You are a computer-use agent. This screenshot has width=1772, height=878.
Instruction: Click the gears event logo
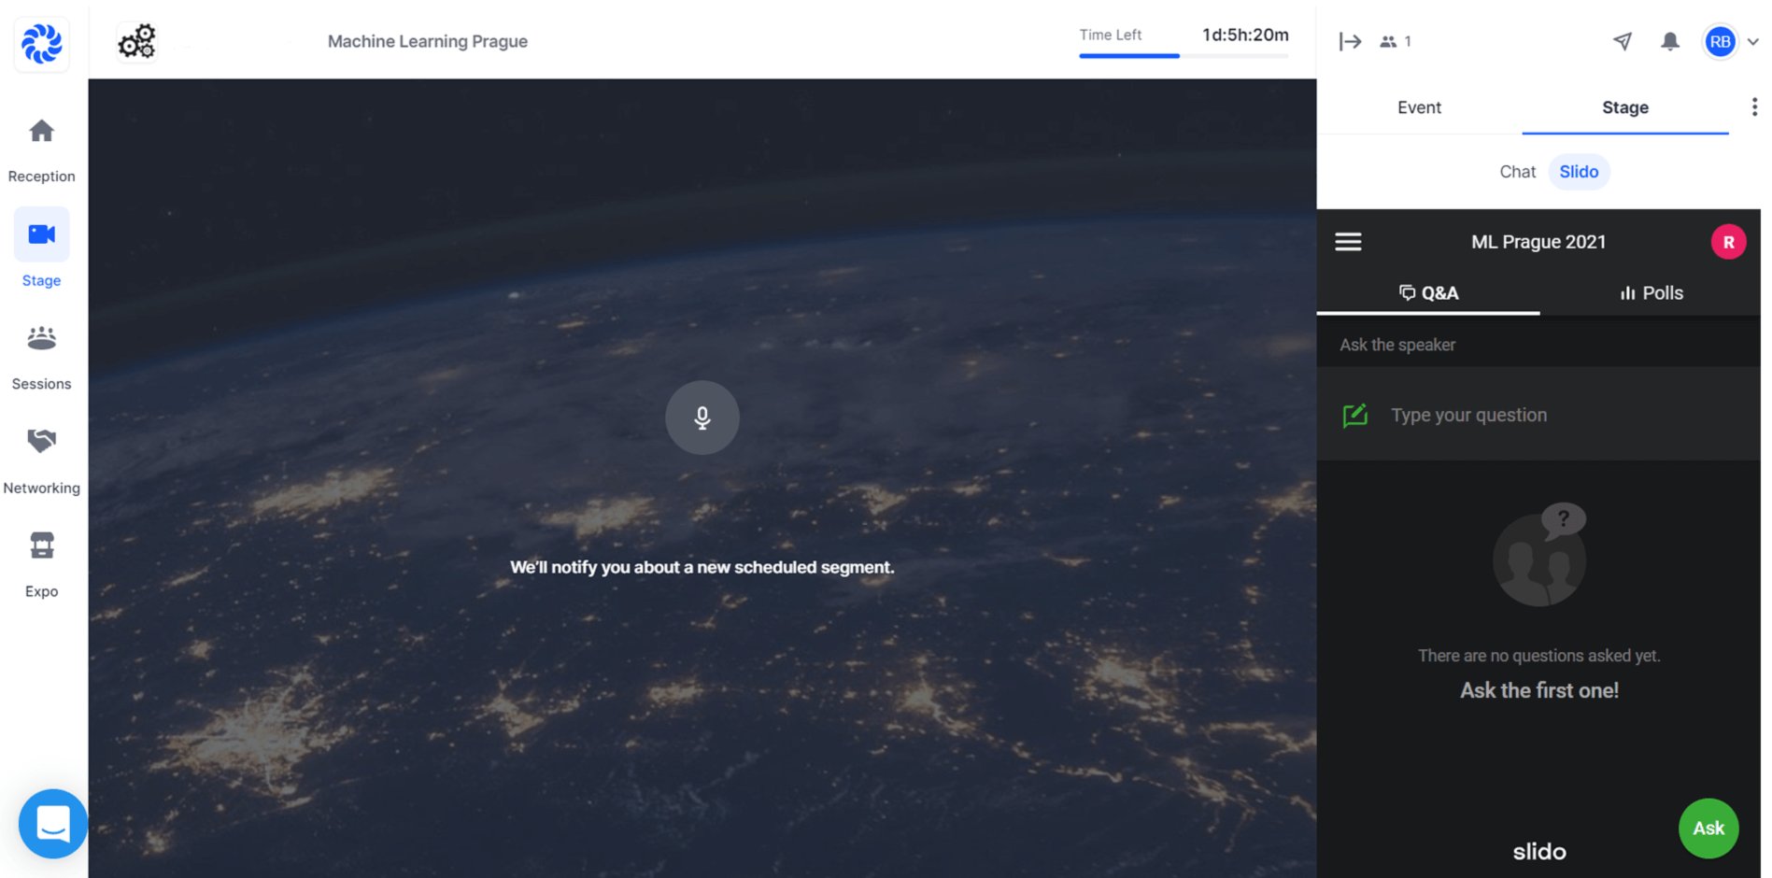(x=137, y=41)
